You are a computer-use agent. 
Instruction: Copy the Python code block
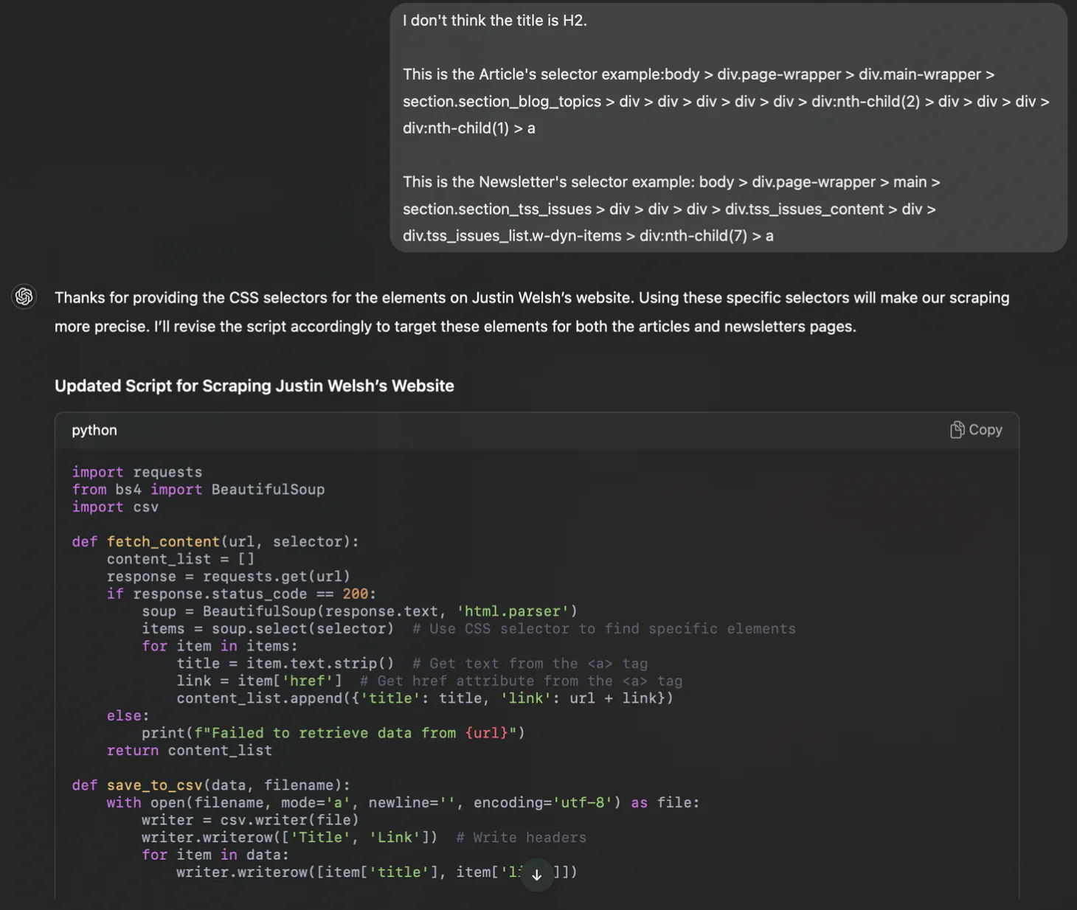coord(975,430)
